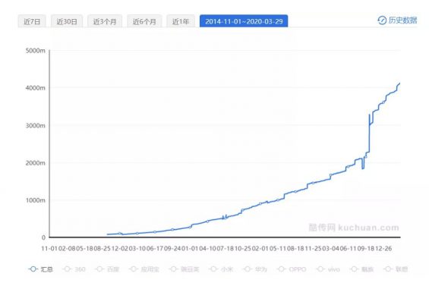The height and width of the screenshot is (289, 429).
Task: Show the 魅族 legend series
Action: [361, 269]
